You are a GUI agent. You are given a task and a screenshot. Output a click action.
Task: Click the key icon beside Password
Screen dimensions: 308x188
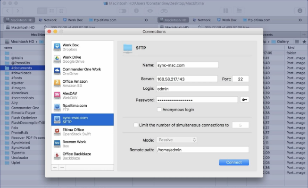click(244, 100)
